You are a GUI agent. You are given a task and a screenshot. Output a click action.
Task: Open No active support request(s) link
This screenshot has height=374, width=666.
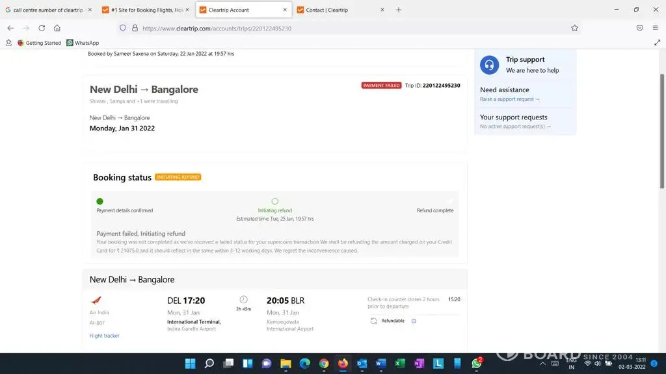pos(515,127)
